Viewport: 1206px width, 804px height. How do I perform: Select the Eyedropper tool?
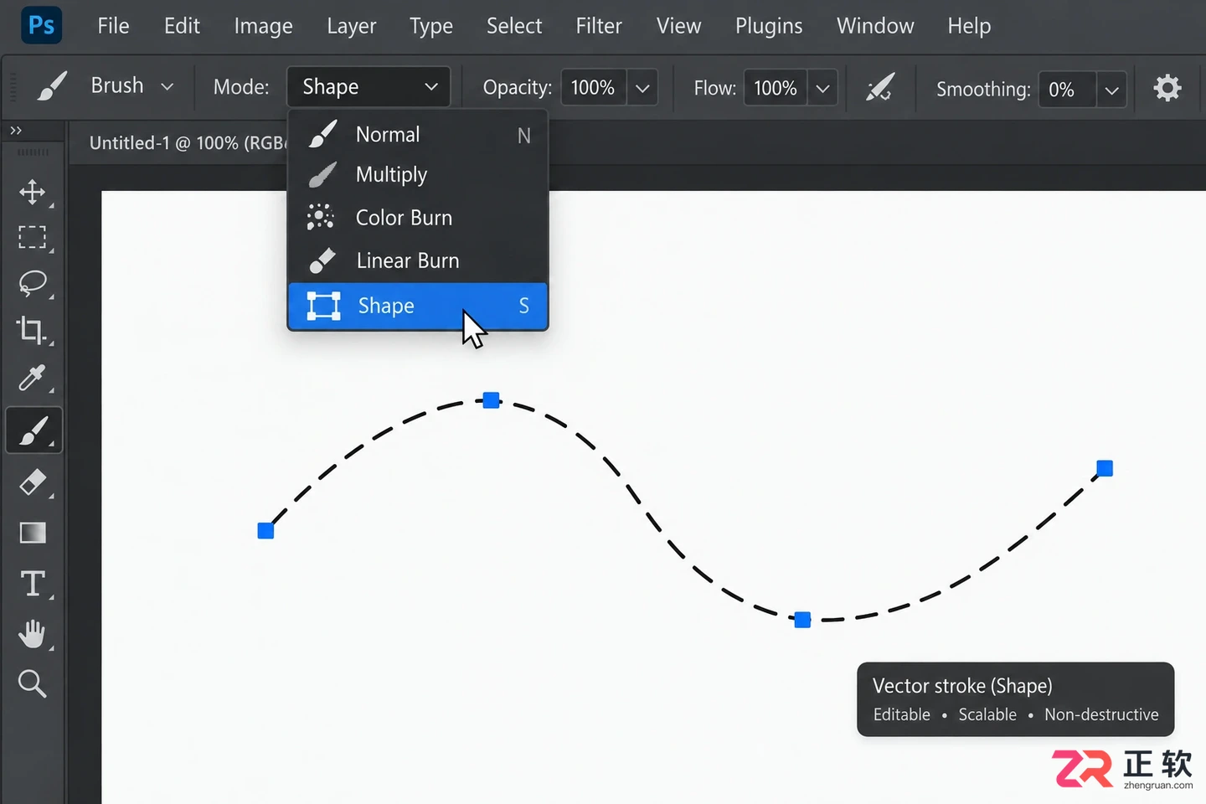33,379
